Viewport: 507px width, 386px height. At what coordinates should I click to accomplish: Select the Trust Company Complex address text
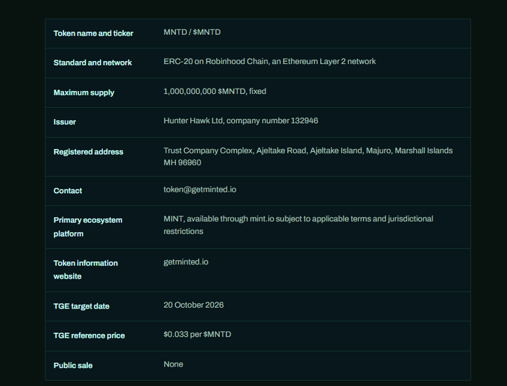tap(308, 156)
